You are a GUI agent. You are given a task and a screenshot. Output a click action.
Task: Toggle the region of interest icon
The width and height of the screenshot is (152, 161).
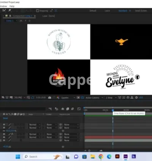tap(78, 98)
